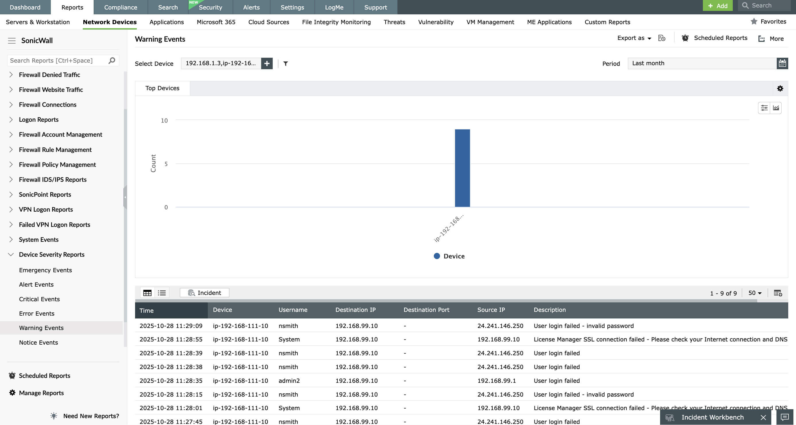Click the chart options sliders icon

pyautogui.click(x=764, y=108)
